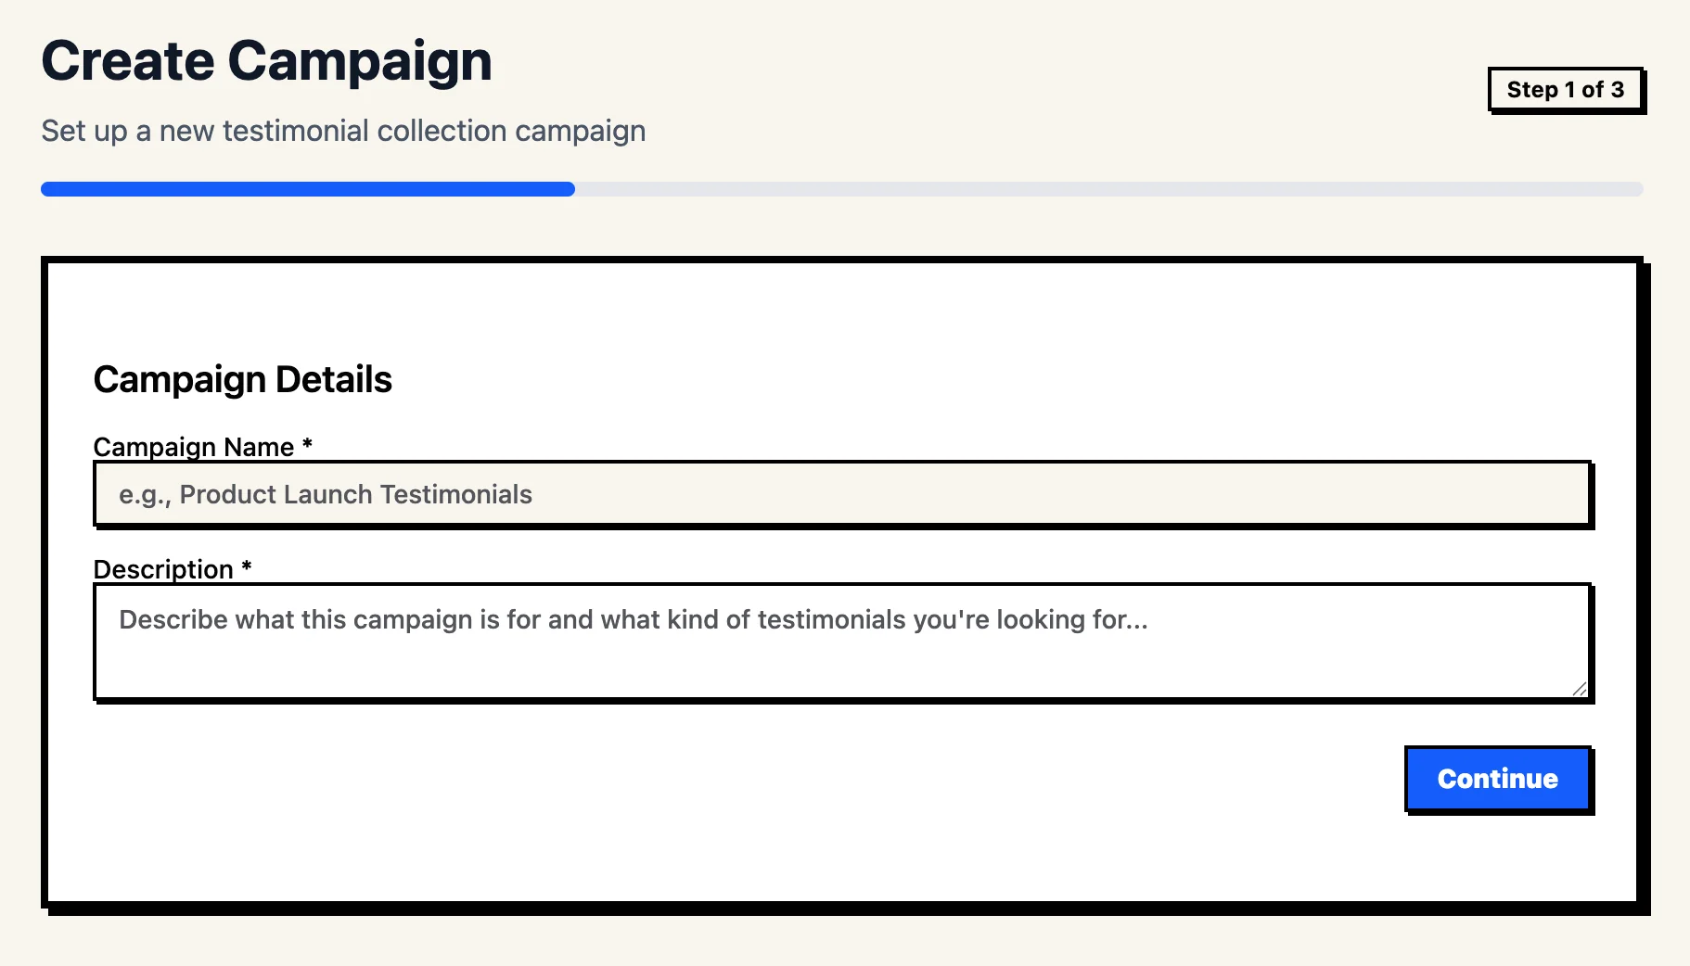1690x966 pixels.
Task: Click the filled blue progress bar segment
Action: (x=308, y=189)
